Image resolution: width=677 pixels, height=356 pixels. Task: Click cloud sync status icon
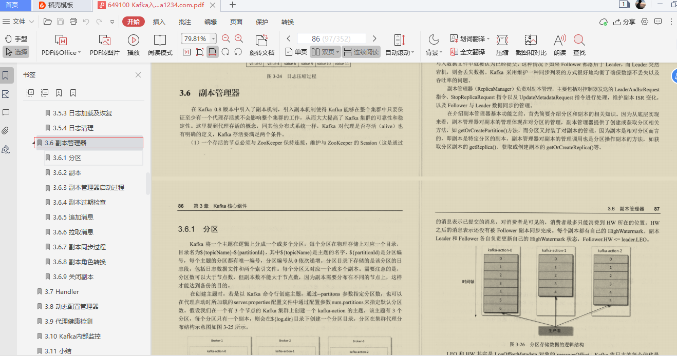click(x=604, y=22)
